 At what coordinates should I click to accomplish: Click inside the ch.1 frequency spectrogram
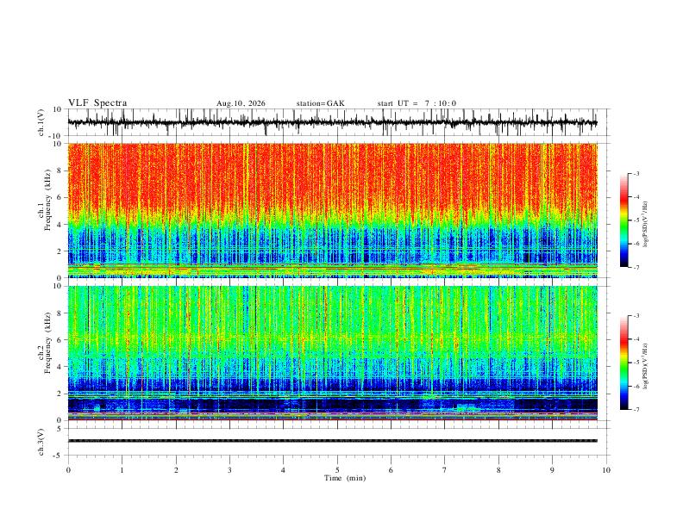[x=332, y=210]
